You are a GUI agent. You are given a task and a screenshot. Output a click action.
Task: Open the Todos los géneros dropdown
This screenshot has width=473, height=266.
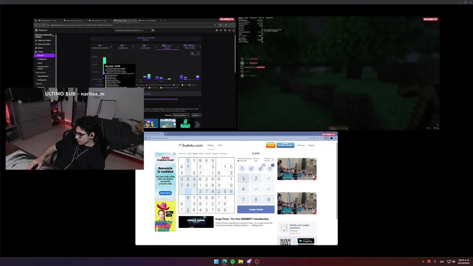181,115
